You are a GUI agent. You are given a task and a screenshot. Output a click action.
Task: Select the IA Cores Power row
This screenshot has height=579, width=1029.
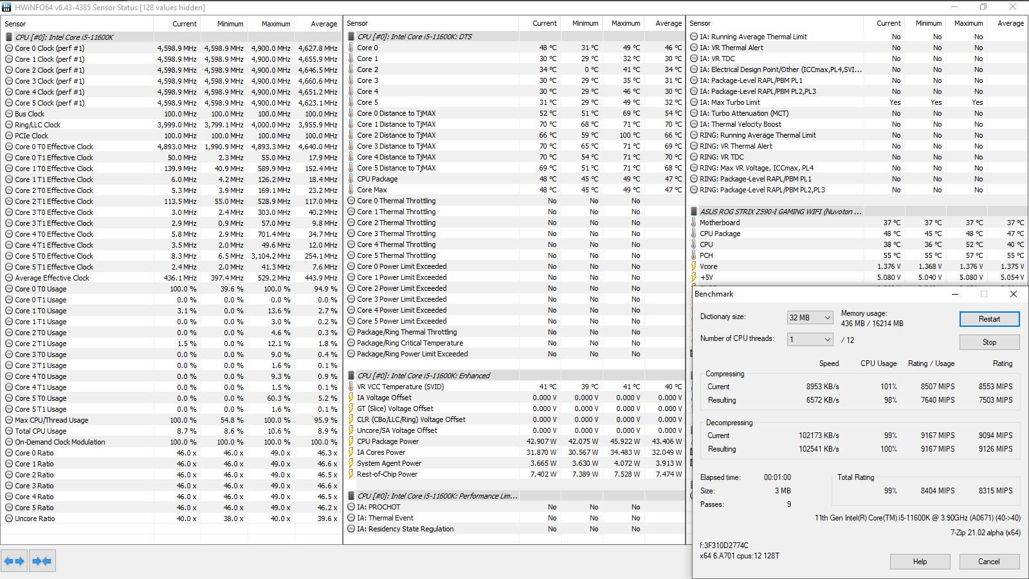tap(514, 452)
